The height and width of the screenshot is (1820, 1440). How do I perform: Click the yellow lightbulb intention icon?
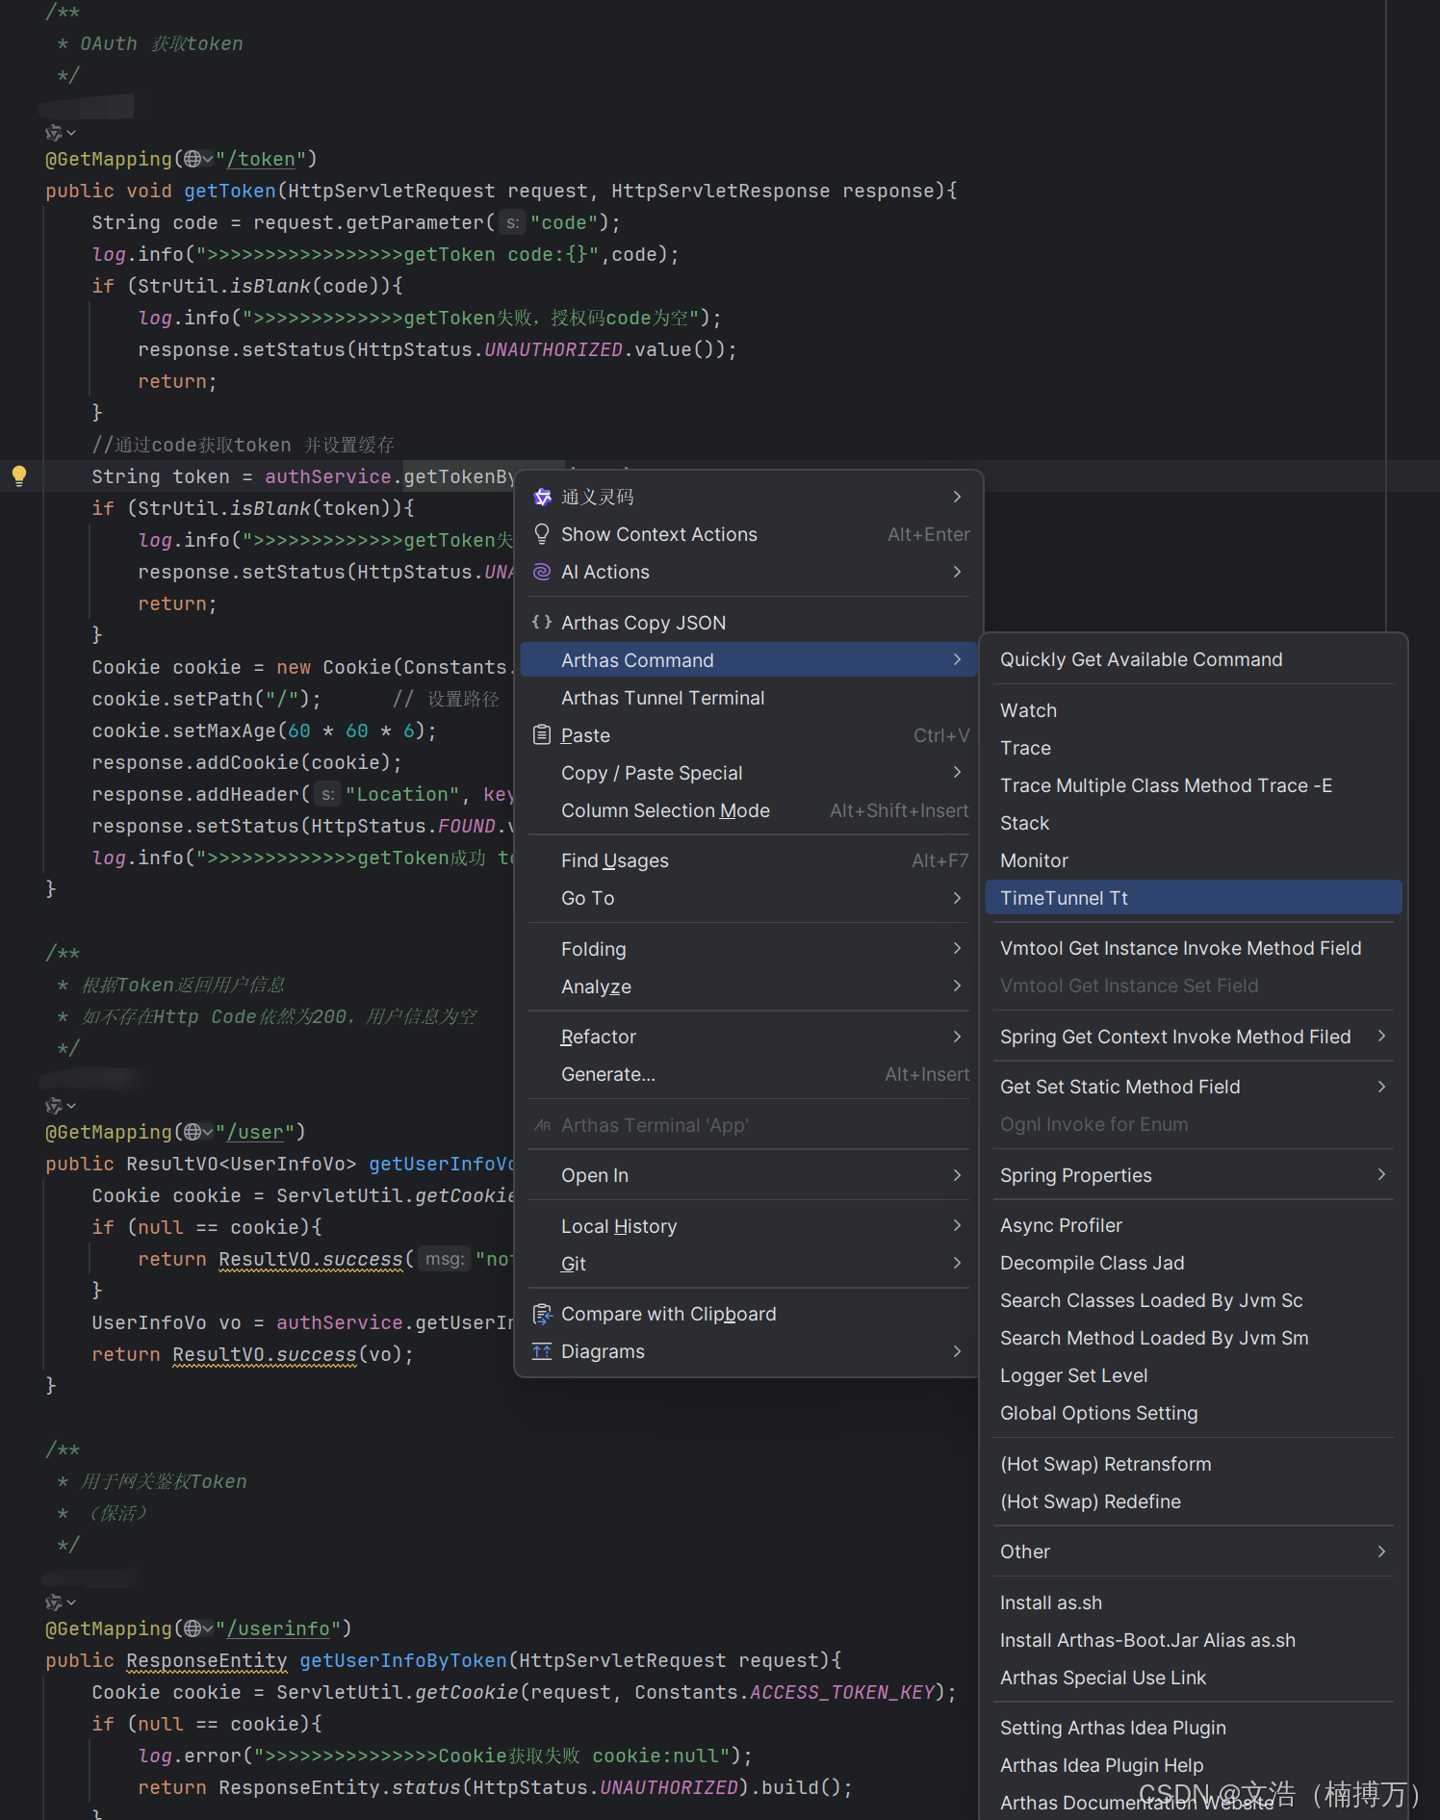click(x=19, y=475)
